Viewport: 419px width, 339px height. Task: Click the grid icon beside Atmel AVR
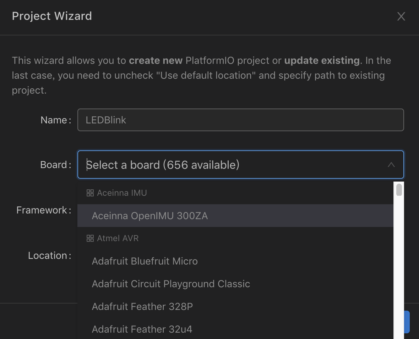pyautogui.click(x=90, y=238)
